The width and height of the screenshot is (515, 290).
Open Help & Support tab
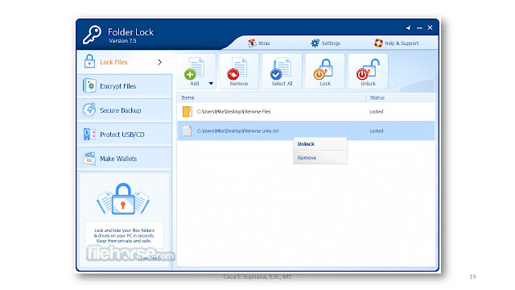tap(396, 43)
